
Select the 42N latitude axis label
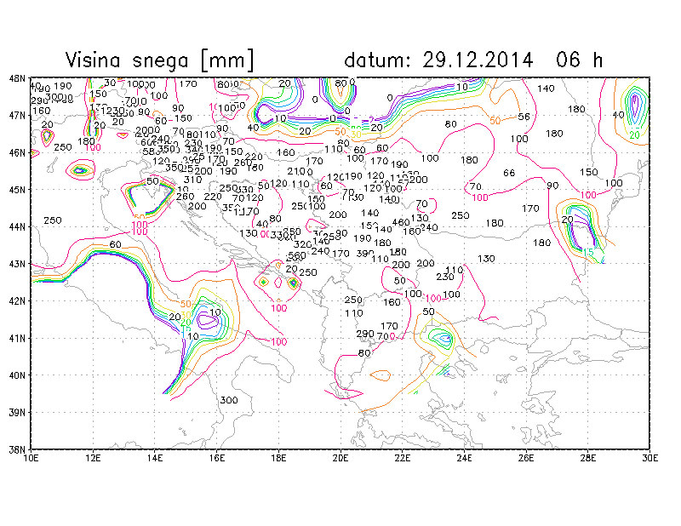(x=17, y=301)
